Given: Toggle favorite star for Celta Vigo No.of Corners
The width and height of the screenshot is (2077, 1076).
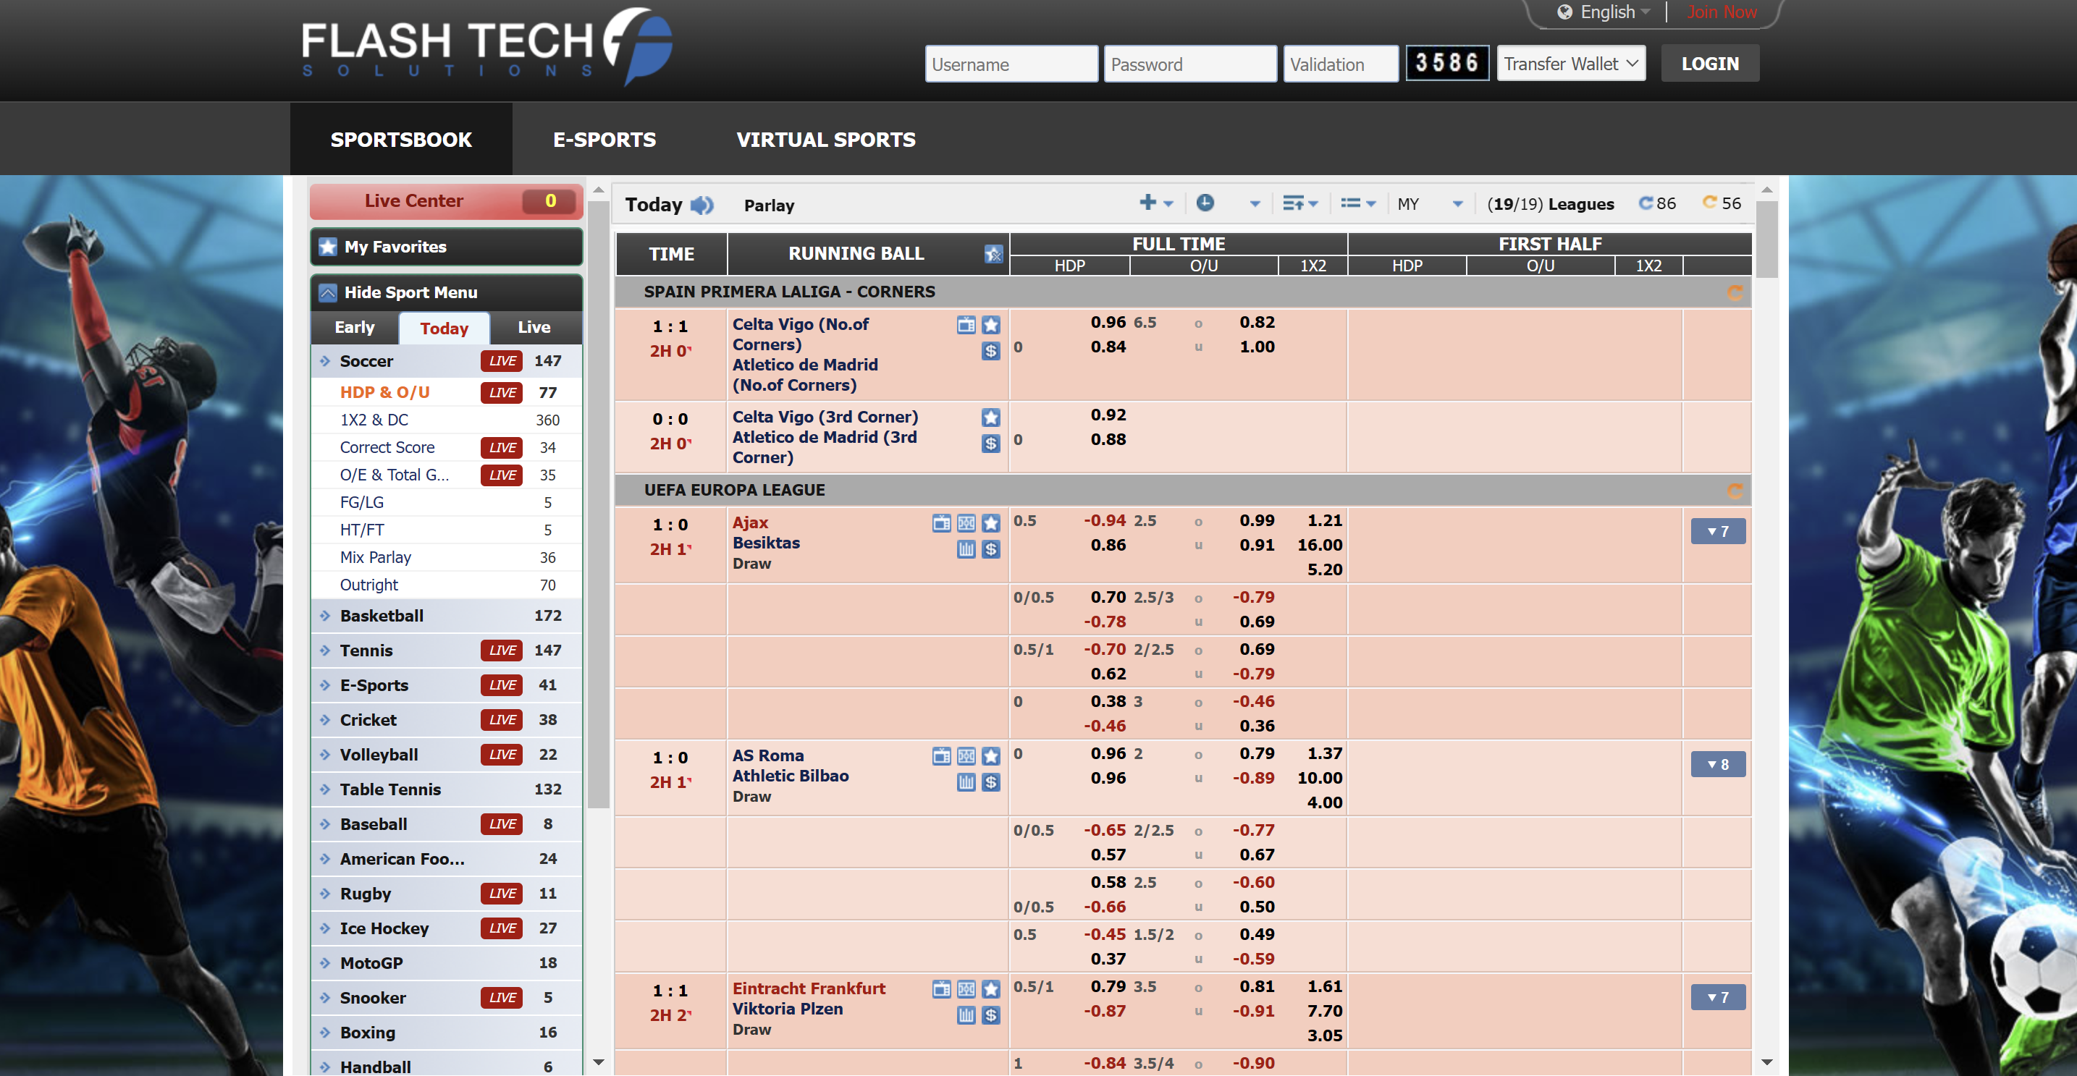Looking at the screenshot, I should [x=990, y=325].
